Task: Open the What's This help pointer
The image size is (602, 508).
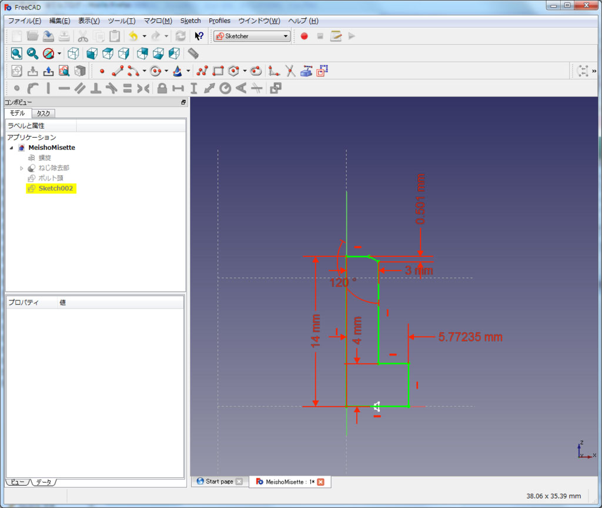Action: coord(199,36)
